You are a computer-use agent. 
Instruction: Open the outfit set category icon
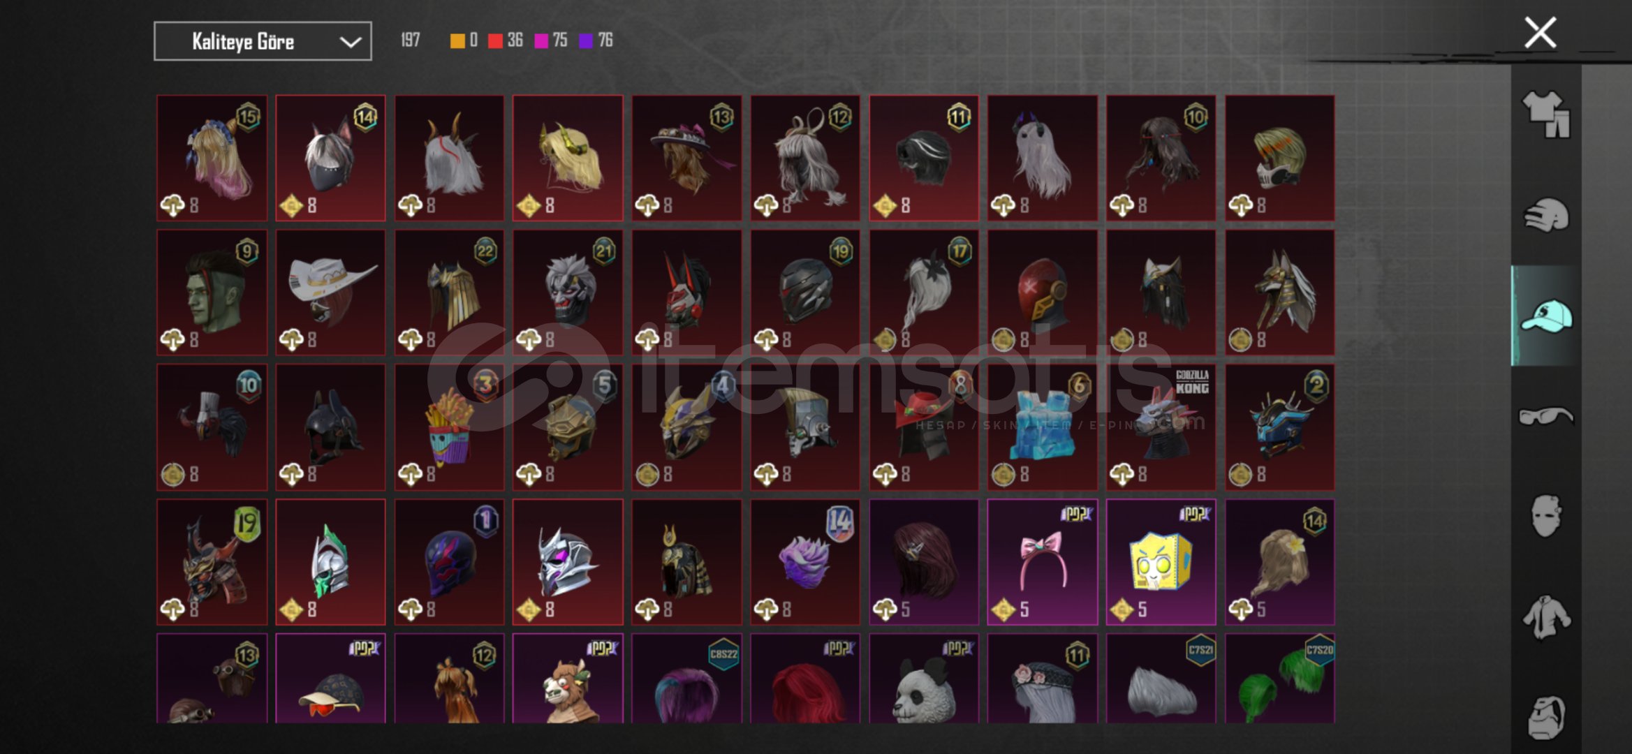tap(1546, 114)
